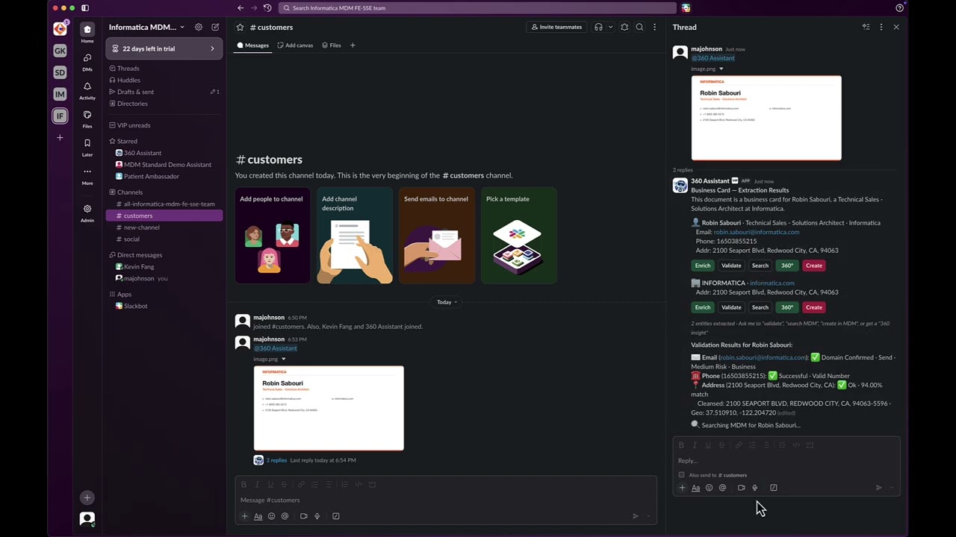The height and width of the screenshot is (537, 956).
Task: Open Kevin Fang direct message
Action: 164,266
